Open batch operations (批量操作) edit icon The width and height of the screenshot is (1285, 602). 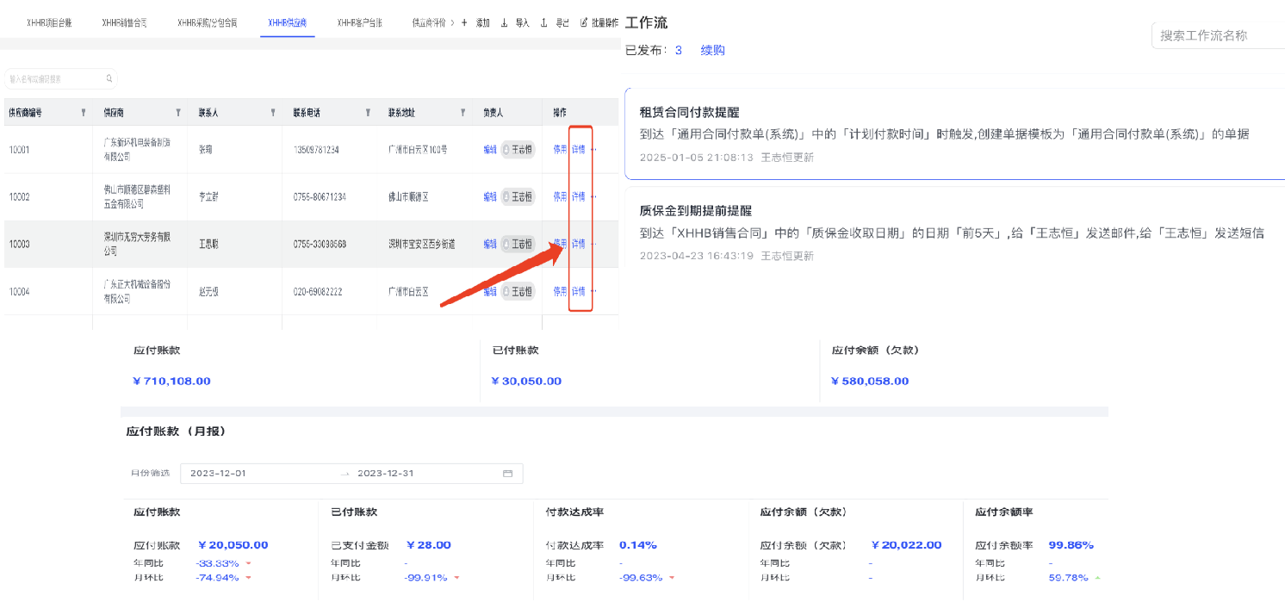[x=584, y=22]
